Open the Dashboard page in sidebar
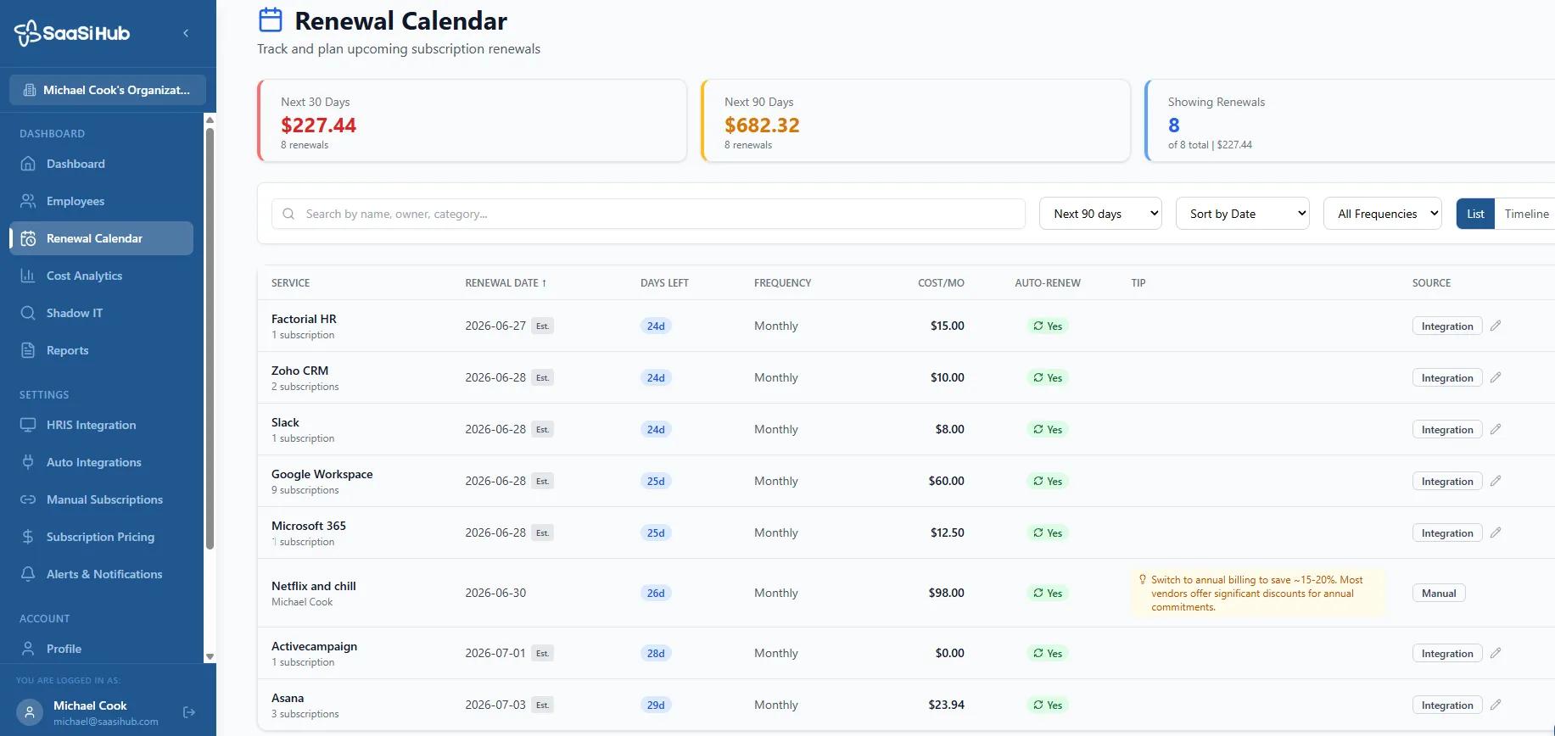The height and width of the screenshot is (736, 1555). click(102, 164)
